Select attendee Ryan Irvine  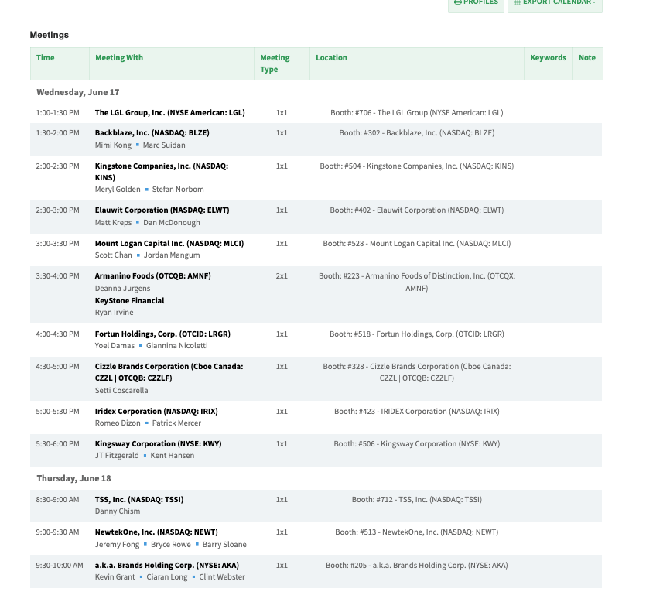[x=115, y=313]
